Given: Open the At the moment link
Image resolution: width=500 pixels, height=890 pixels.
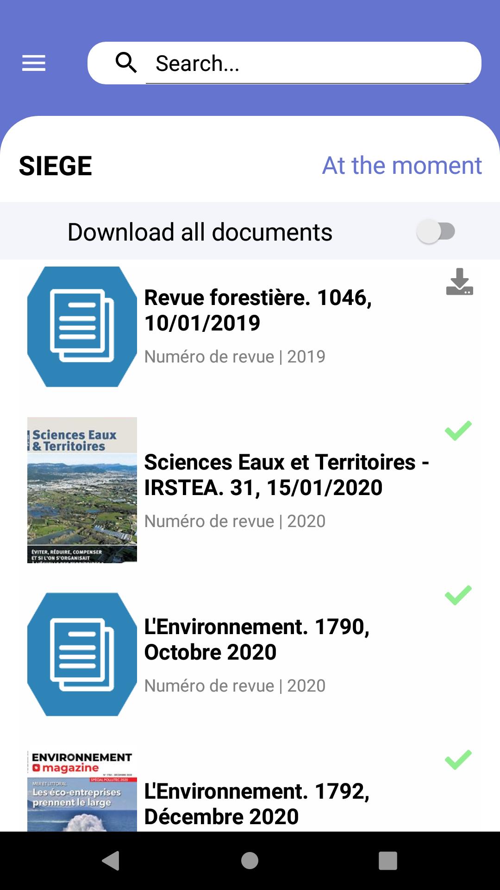Looking at the screenshot, I should (x=402, y=165).
